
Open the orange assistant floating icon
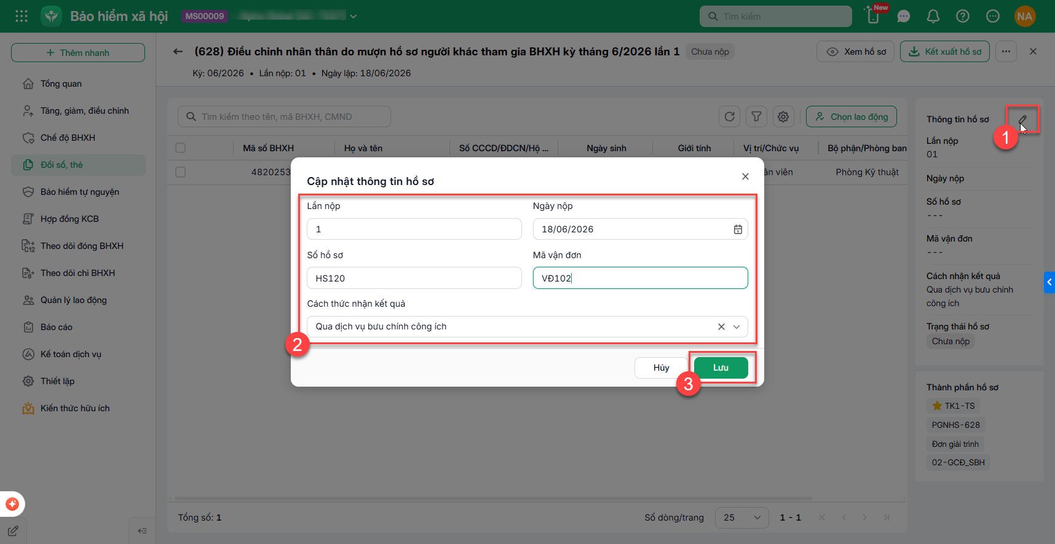pos(12,504)
